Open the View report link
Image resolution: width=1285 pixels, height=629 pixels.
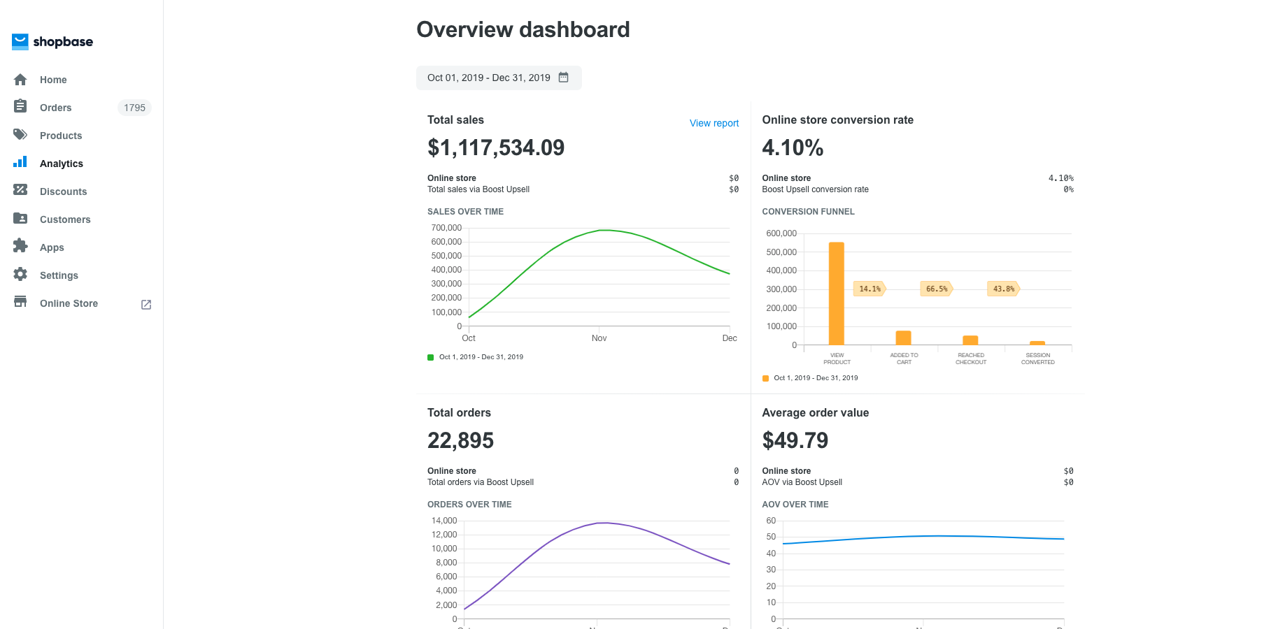pyautogui.click(x=714, y=123)
